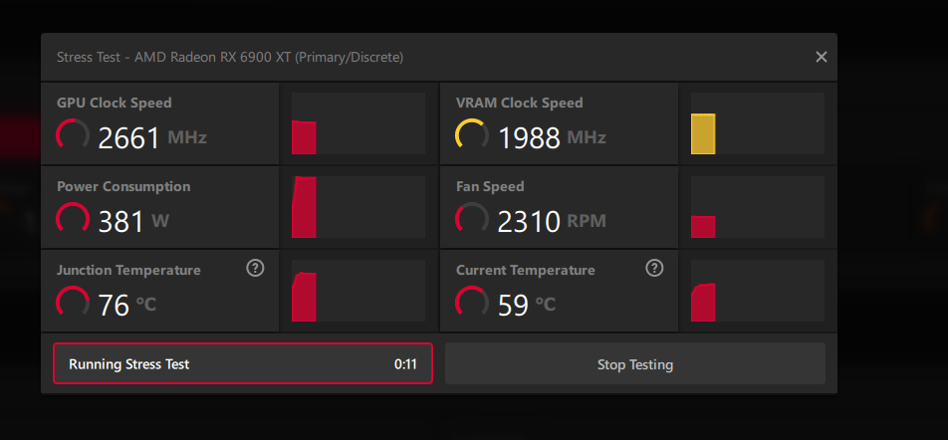This screenshot has width=948, height=440.
Task: Click the 2661 MHz clock speed value
Action: 128,137
